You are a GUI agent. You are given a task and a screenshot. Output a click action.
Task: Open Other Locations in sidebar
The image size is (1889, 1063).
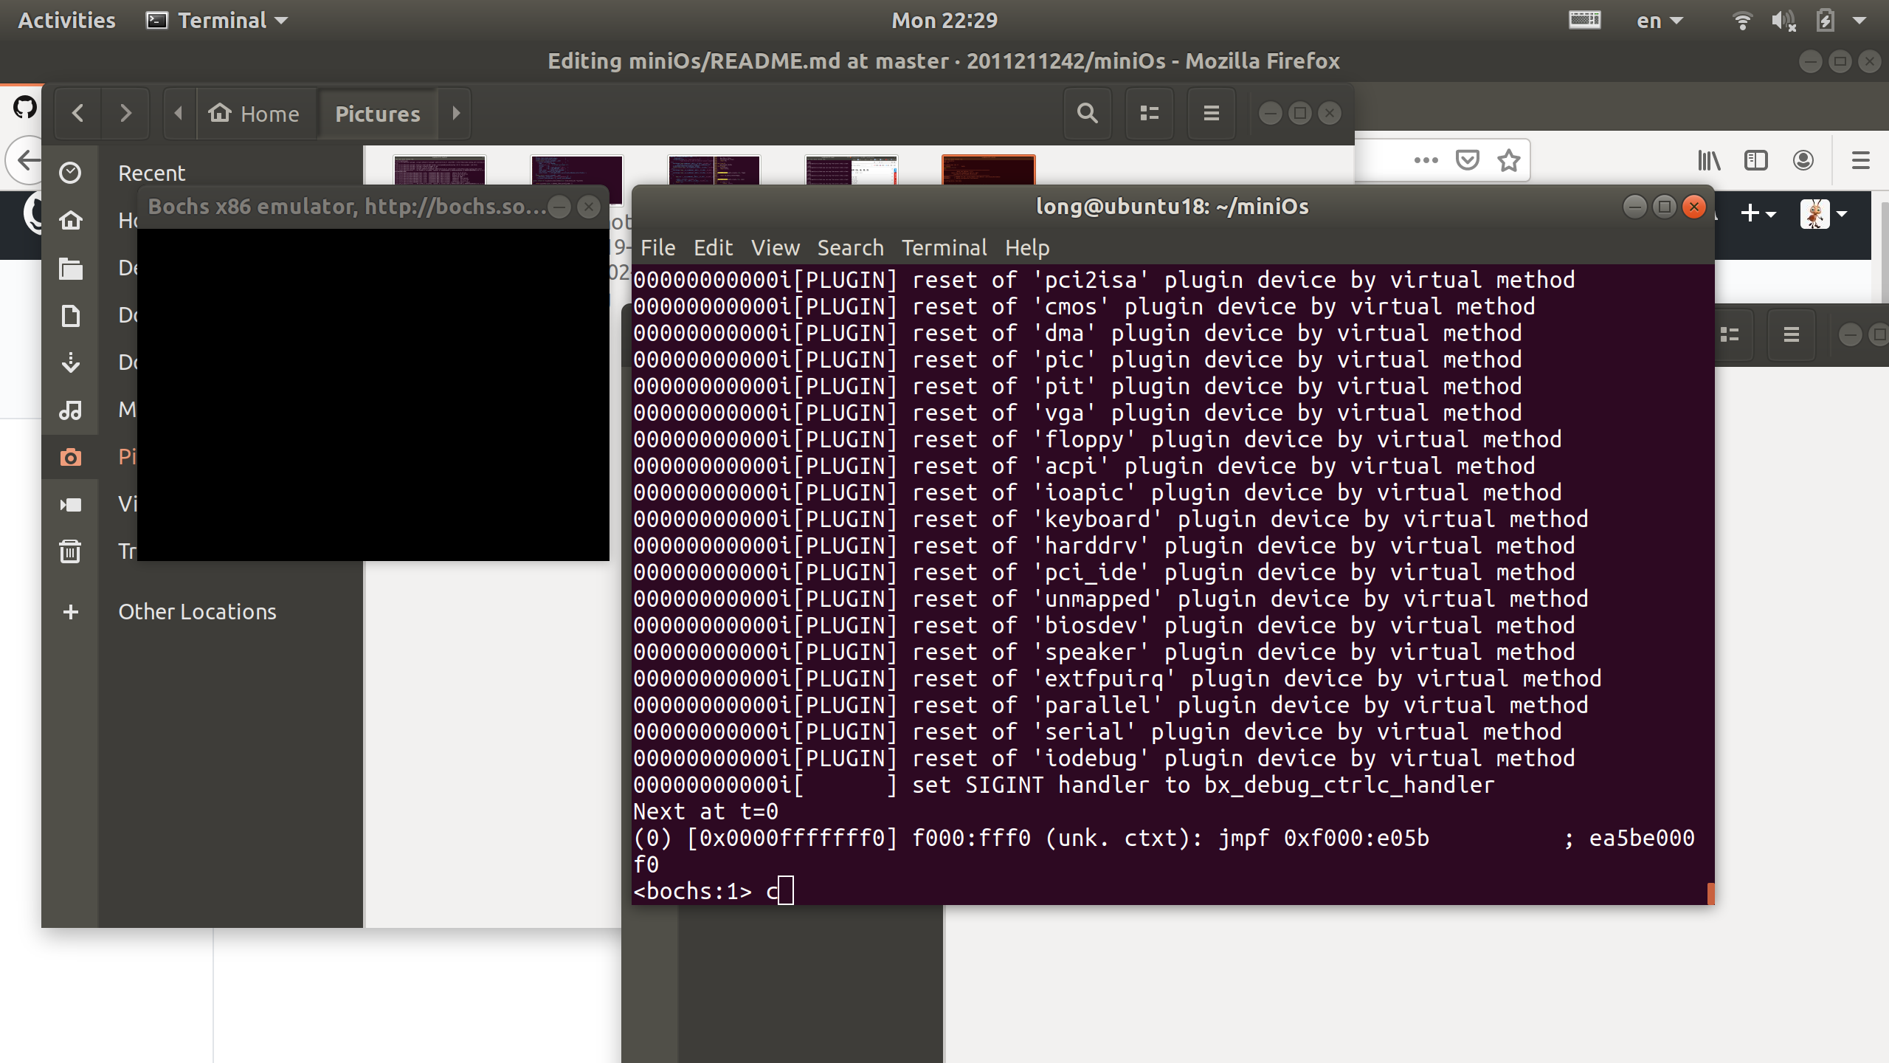(197, 611)
